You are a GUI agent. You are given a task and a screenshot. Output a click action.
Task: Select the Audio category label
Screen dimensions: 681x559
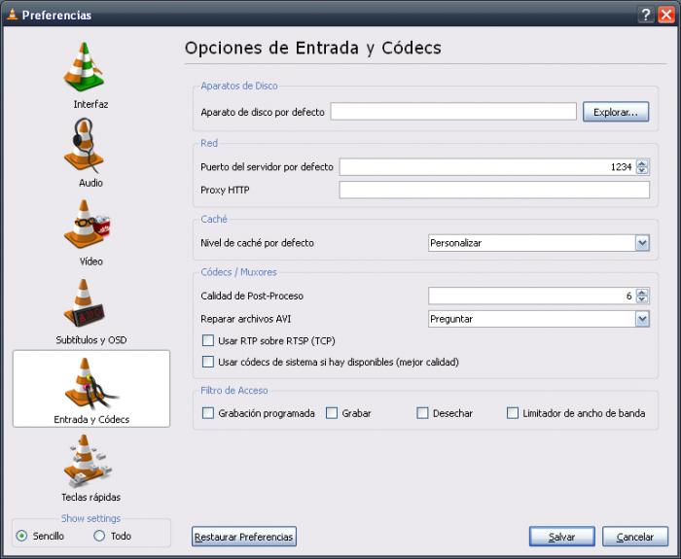click(90, 183)
